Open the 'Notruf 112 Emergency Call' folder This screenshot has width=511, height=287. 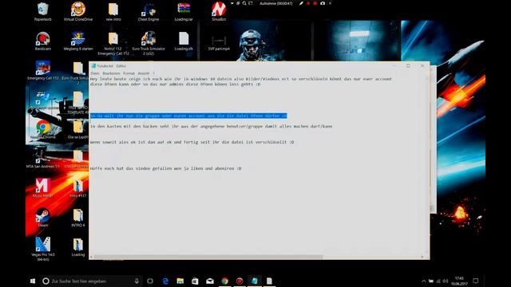pyautogui.click(x=113, y=43)
